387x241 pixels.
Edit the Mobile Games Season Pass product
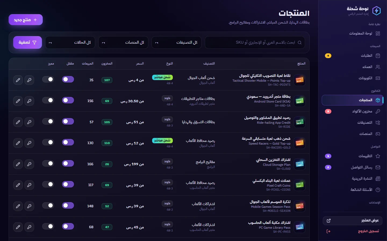(18, 206)
